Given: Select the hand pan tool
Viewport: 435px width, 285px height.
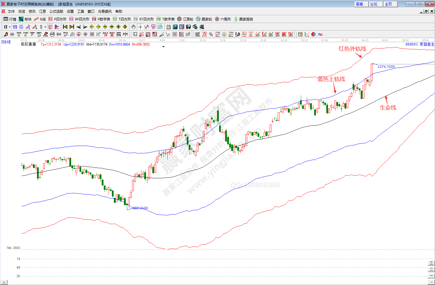Looking at the screenshot, I should (133, 27).
